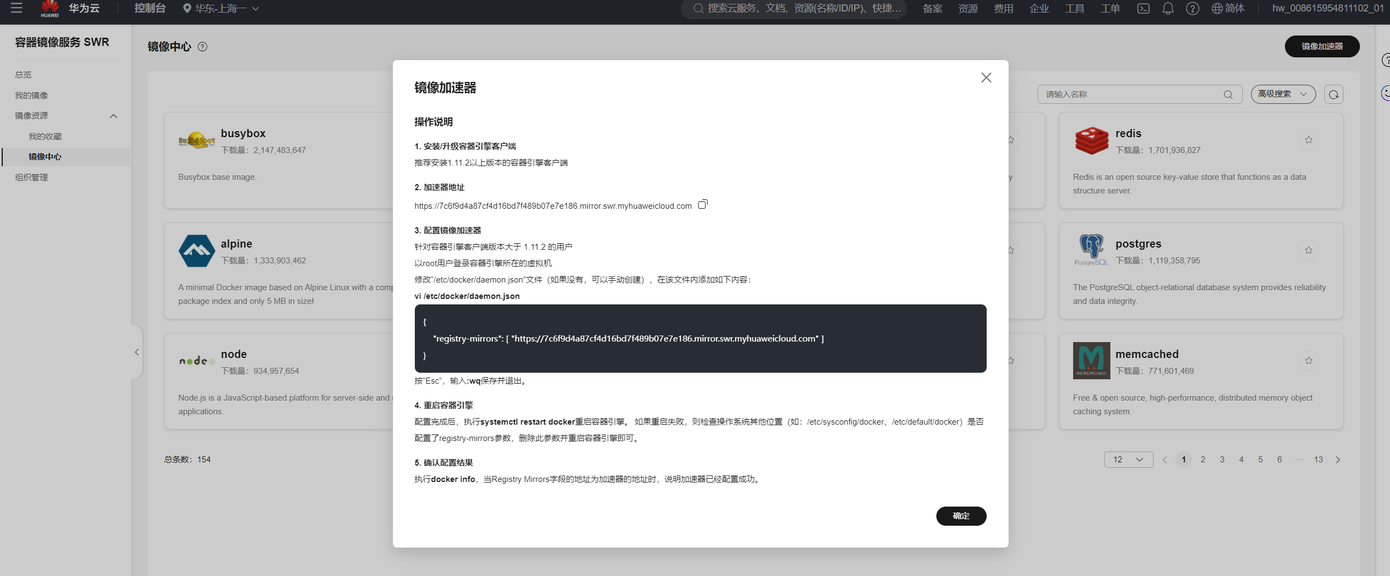Favorite the postgres image with the star
Screen dimensions: 1390x576
[x=1308, y=250]
